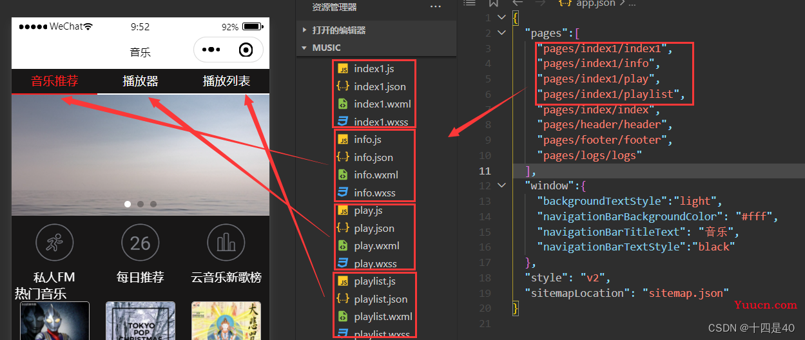The height and width of the screenshot is (340, 805).
Task: Click the "#fff" color value in editor
Action: coord(754,216)
